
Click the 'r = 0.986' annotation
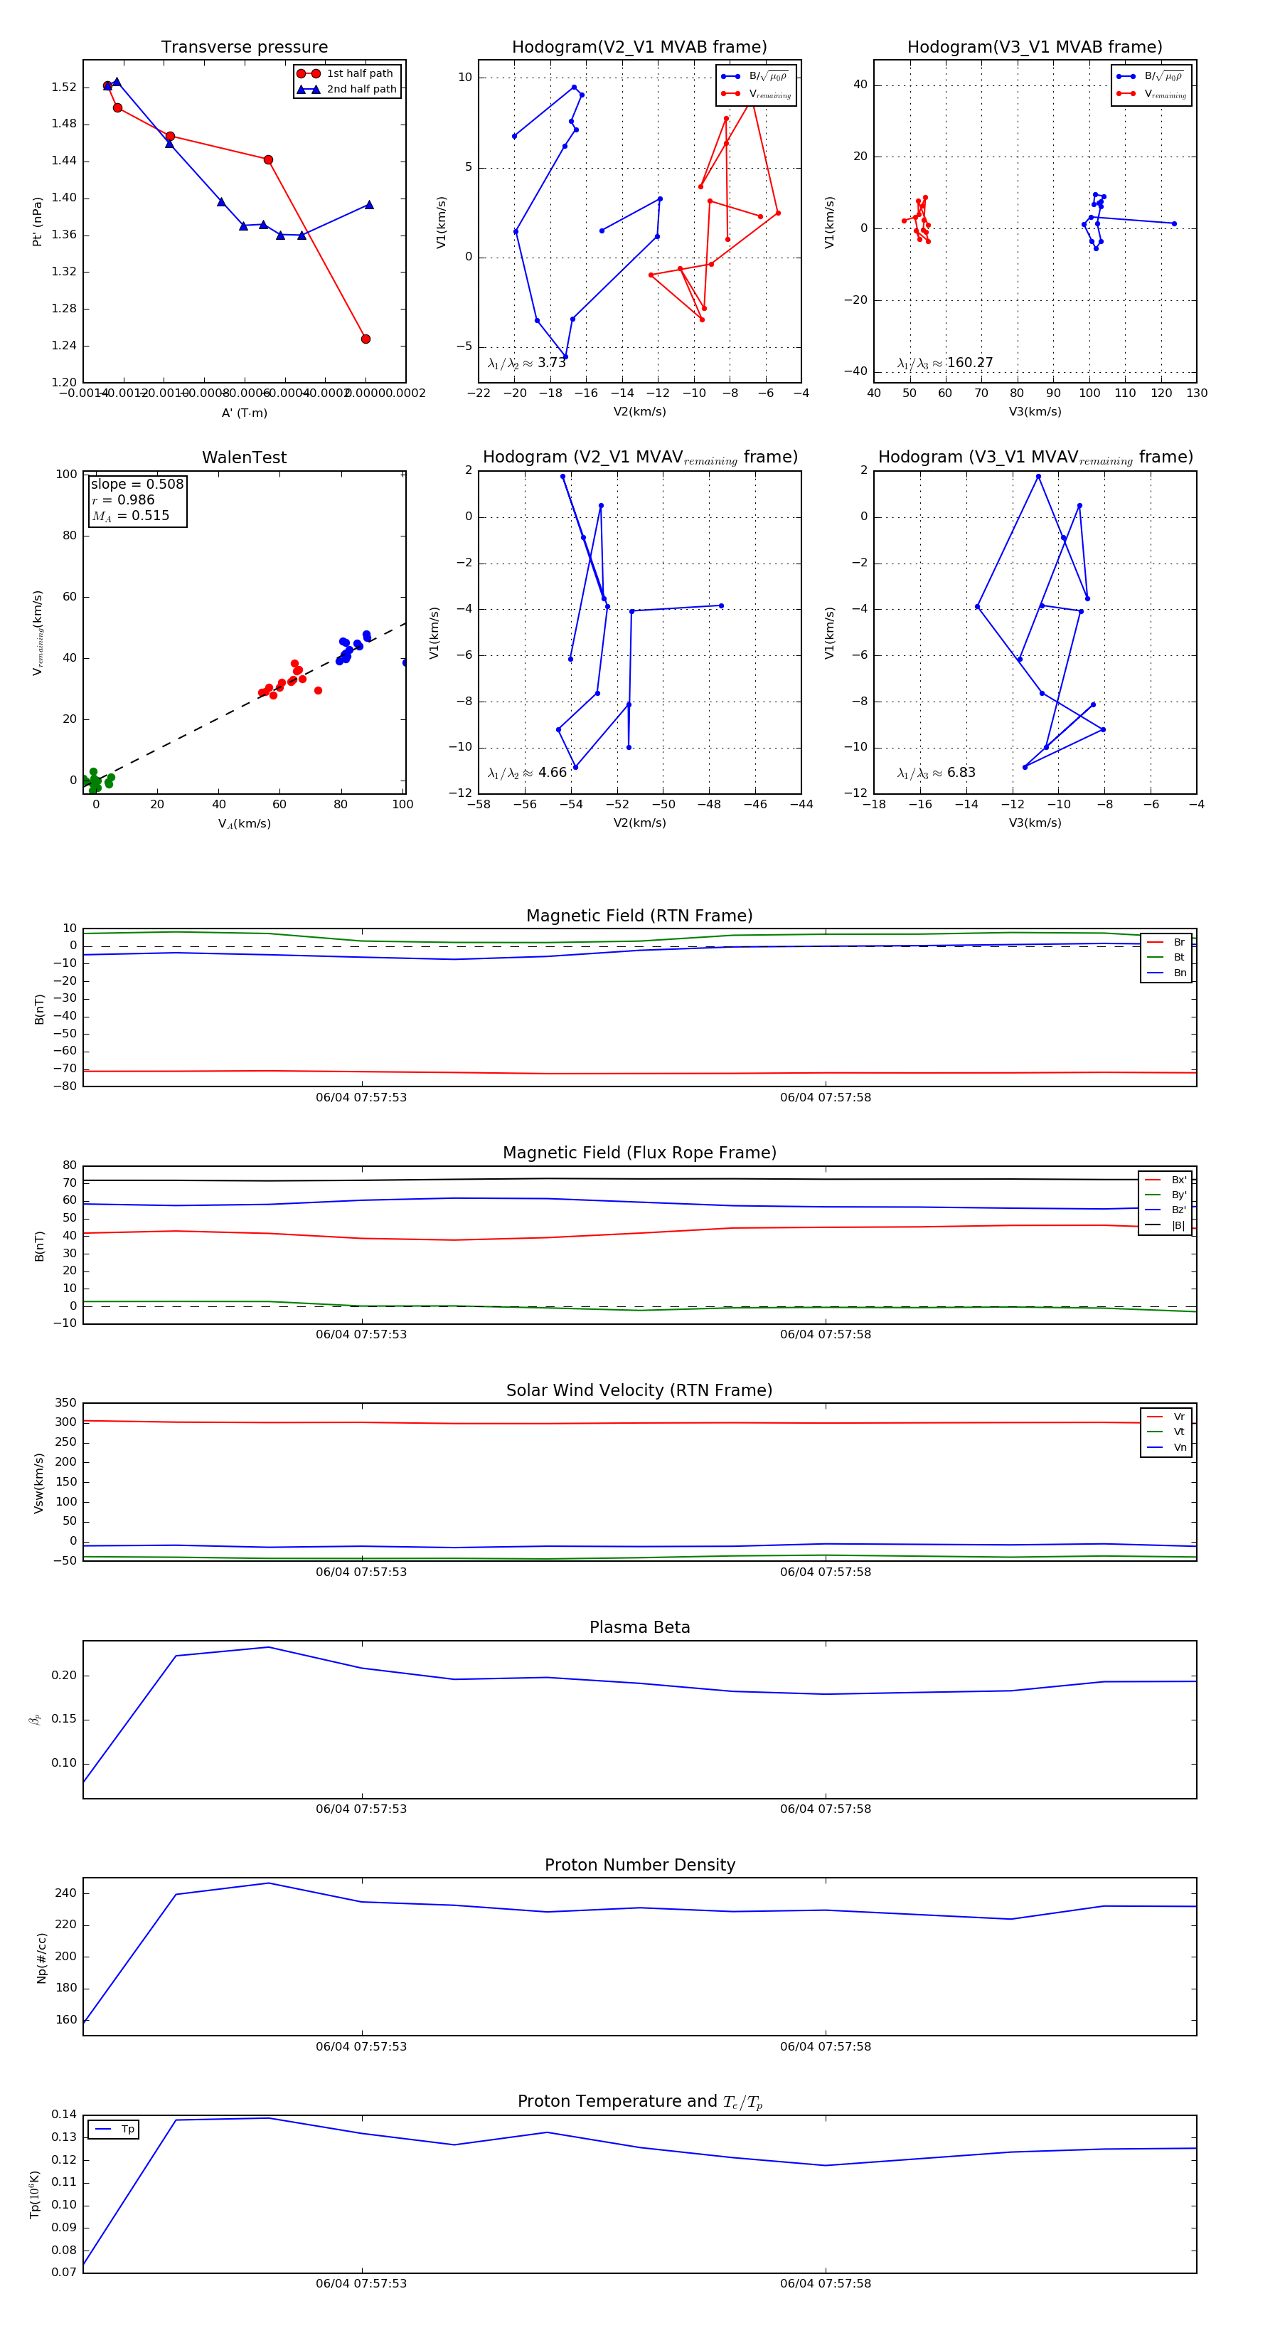[x=123, y=499]
